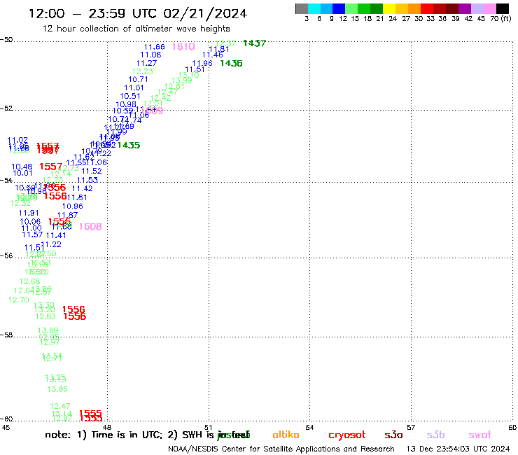Click the blue '10.01' wave height value
Viewport: 518px width, 455px height.
click(22, 173)
